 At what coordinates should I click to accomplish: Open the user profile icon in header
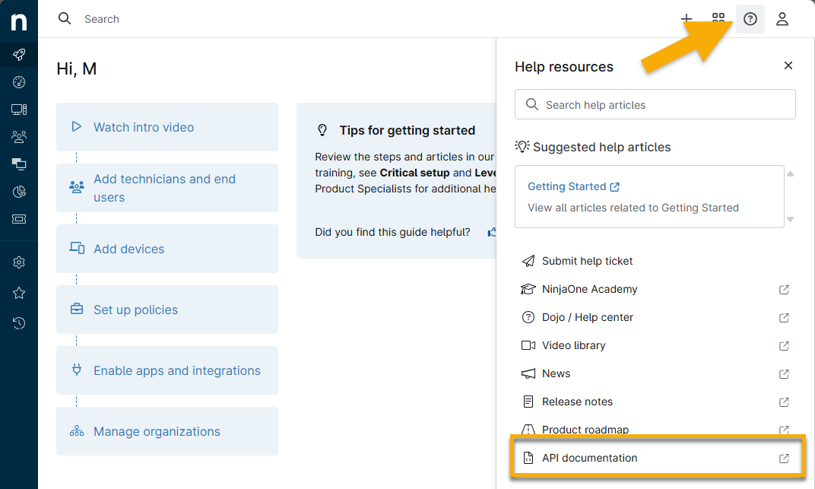point(782,19)
